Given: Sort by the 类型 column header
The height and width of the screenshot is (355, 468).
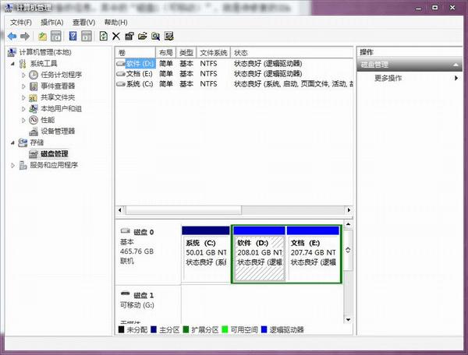Looking at the screenshot, I should 186,53.
